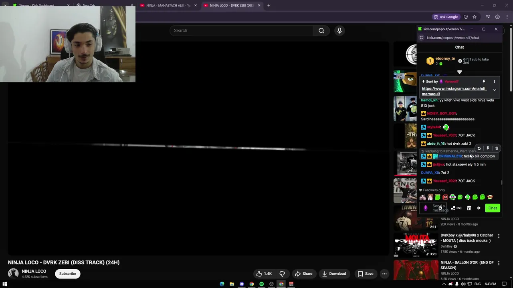
Task: Click ENG language indicator in tray
Action: pyautogui.click(x=477, y=284)
